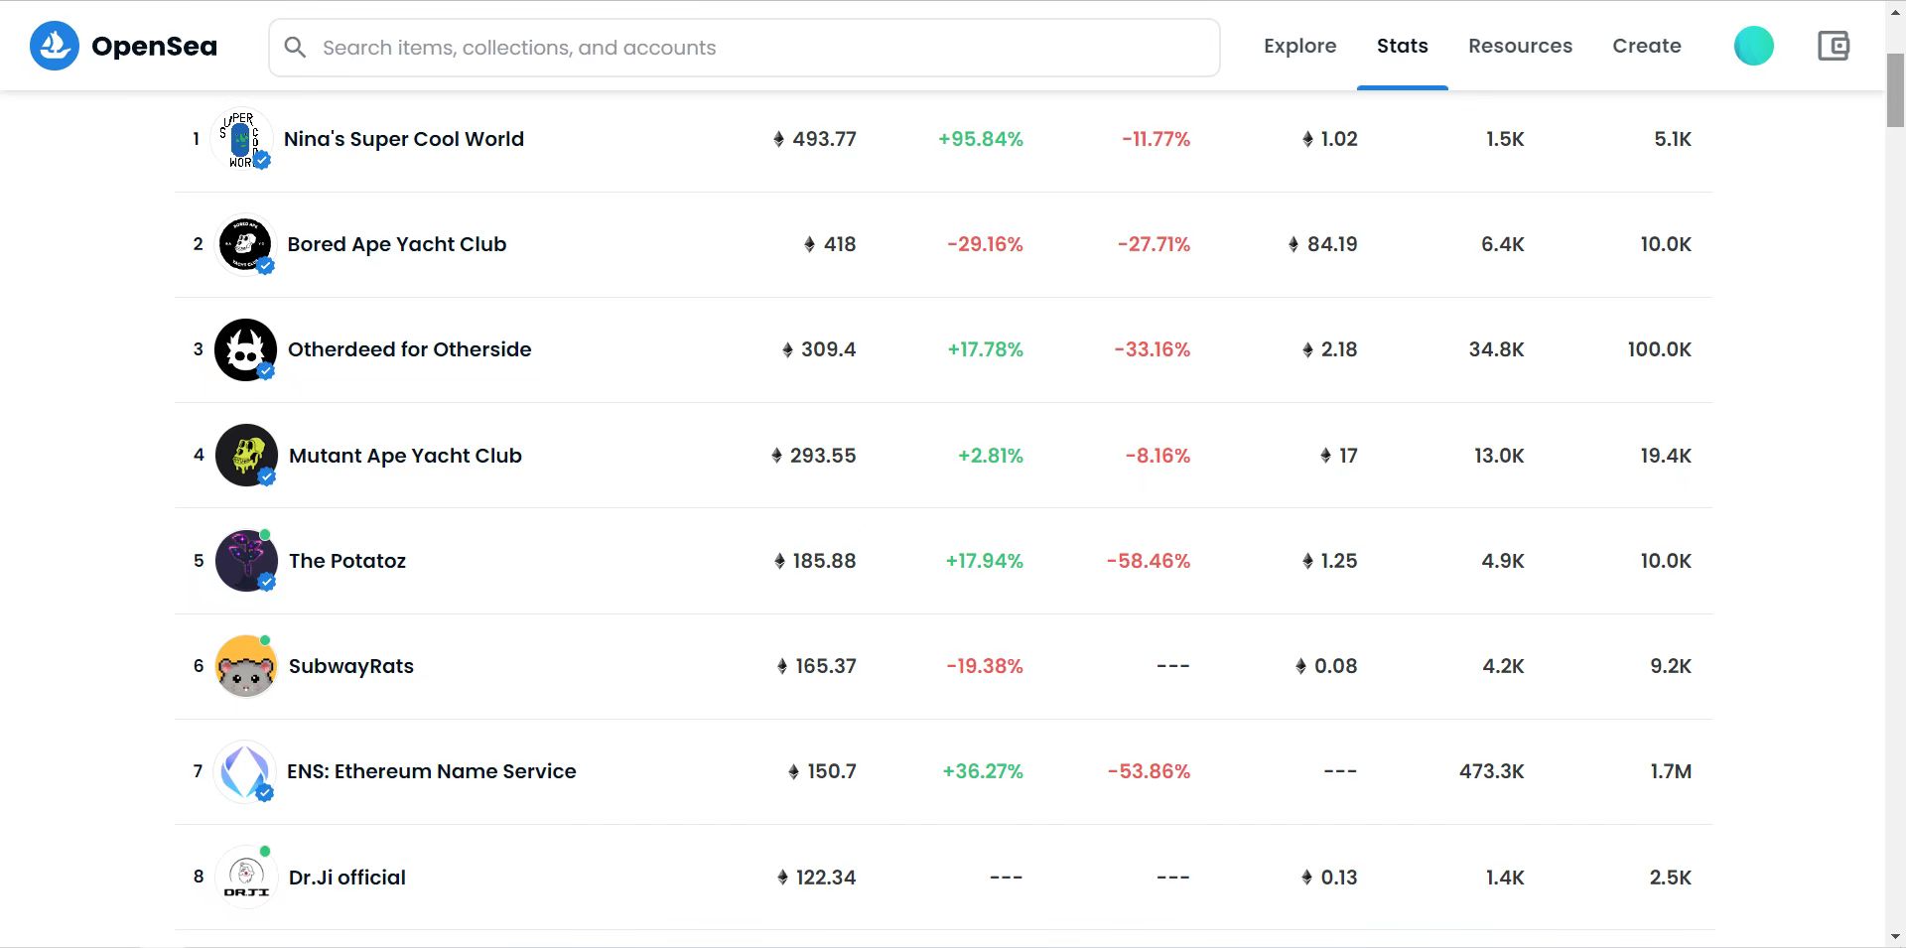Click the search magnifier icon

pyautogui.click(x=295, y=47)
